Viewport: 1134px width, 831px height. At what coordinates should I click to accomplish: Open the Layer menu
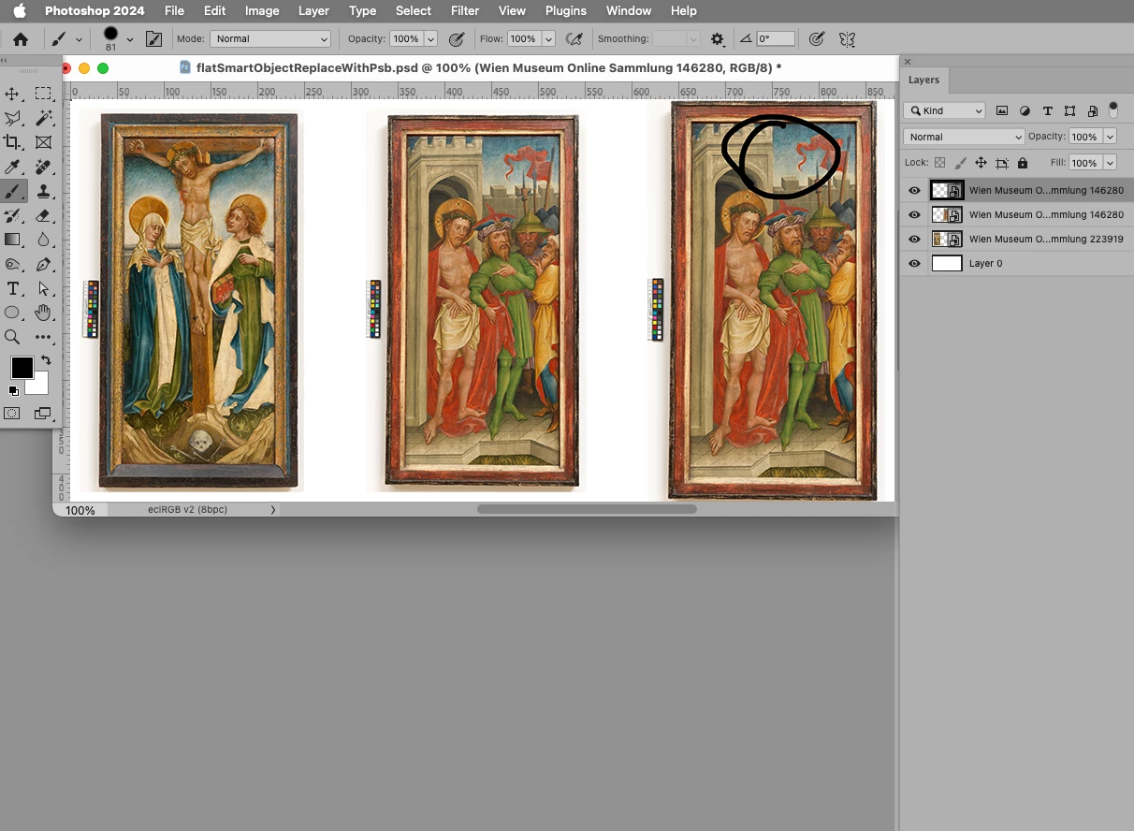313,11
